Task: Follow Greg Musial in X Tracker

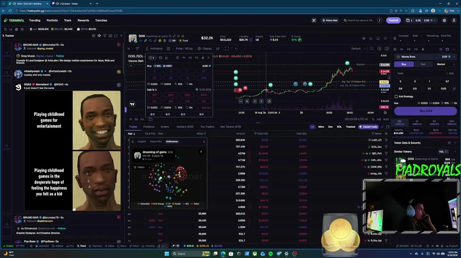Action: [x=60, y=56]
